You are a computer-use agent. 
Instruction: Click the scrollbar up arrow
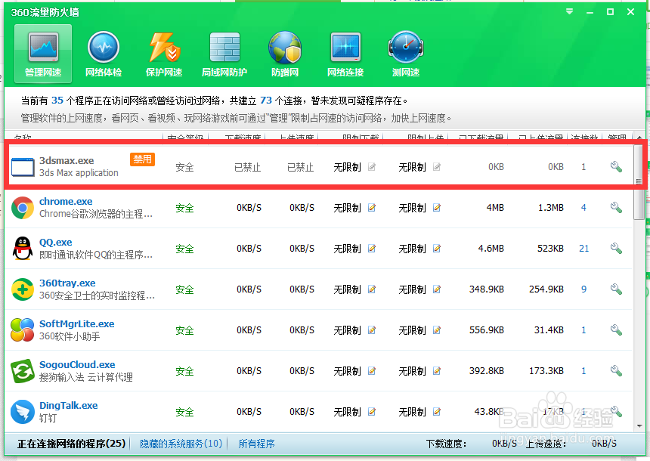click(x=639, y=137)
